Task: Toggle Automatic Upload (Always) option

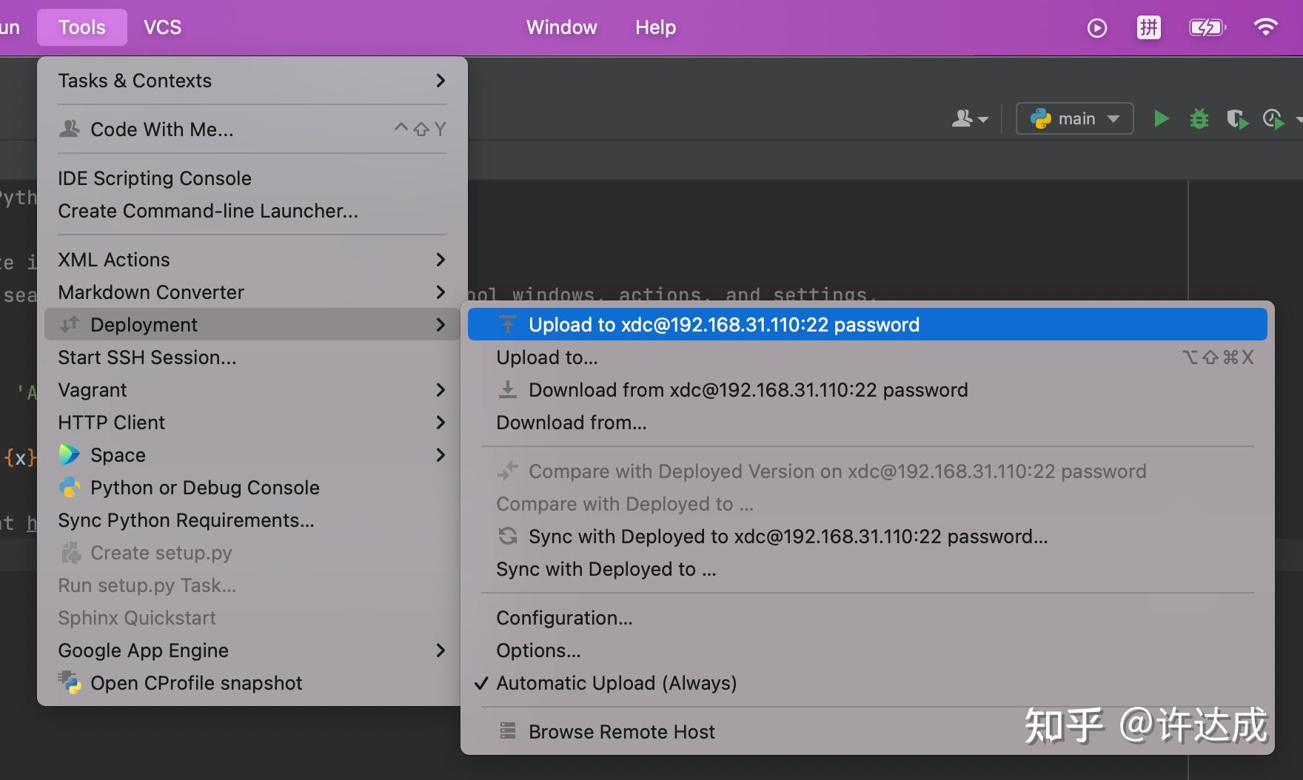Action: point(616,683)
